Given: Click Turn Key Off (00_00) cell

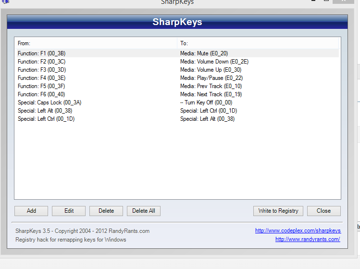Looking at the screenshot, I should tap(206, 102).
